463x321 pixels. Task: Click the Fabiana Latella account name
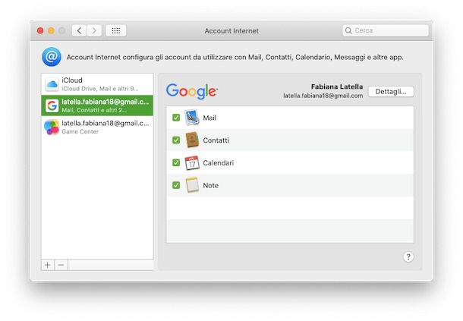click(x=337, y=87)
